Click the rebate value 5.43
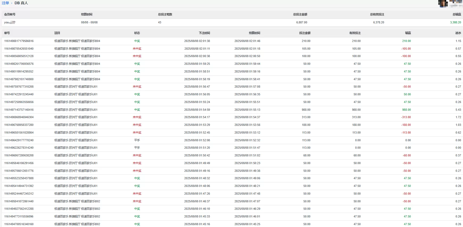The width and height of the screenshot is (463, 227). (458, 110)
